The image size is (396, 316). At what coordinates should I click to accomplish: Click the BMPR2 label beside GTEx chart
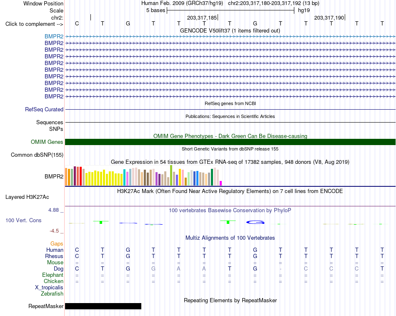54,177
